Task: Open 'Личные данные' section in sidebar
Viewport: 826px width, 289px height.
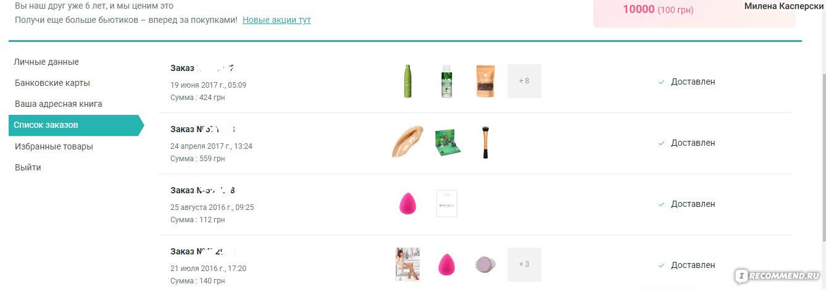Action: (46, 62)
